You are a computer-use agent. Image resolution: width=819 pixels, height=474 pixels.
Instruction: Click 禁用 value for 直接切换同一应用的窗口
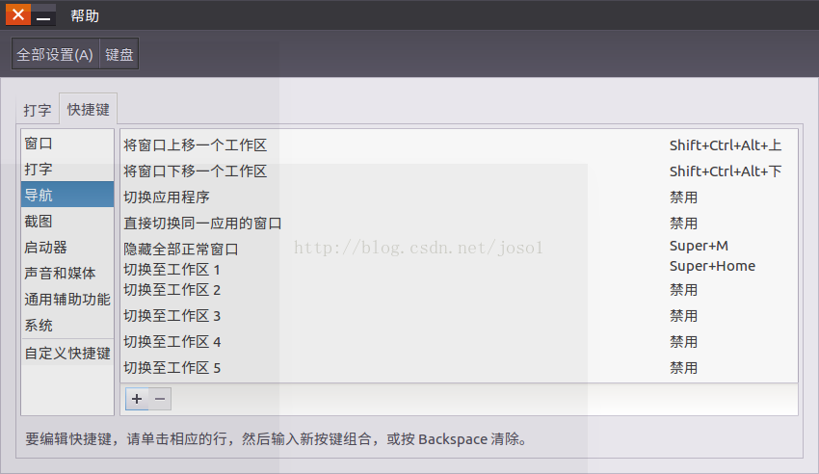click(684, 224)
